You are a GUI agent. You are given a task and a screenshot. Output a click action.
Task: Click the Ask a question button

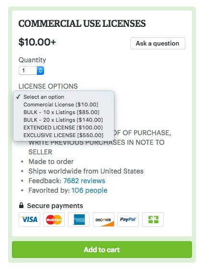158,44
